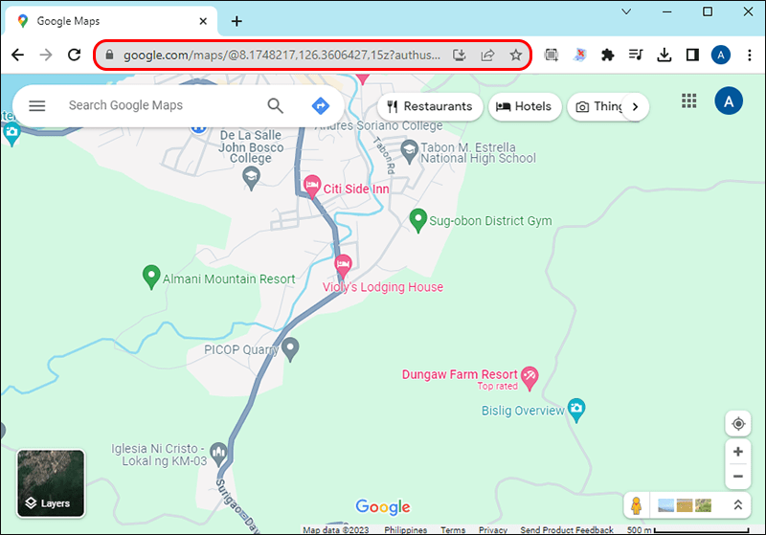The image size is (766, 535).
Task: Select the Hotels category chip
Action: (524, 106)
